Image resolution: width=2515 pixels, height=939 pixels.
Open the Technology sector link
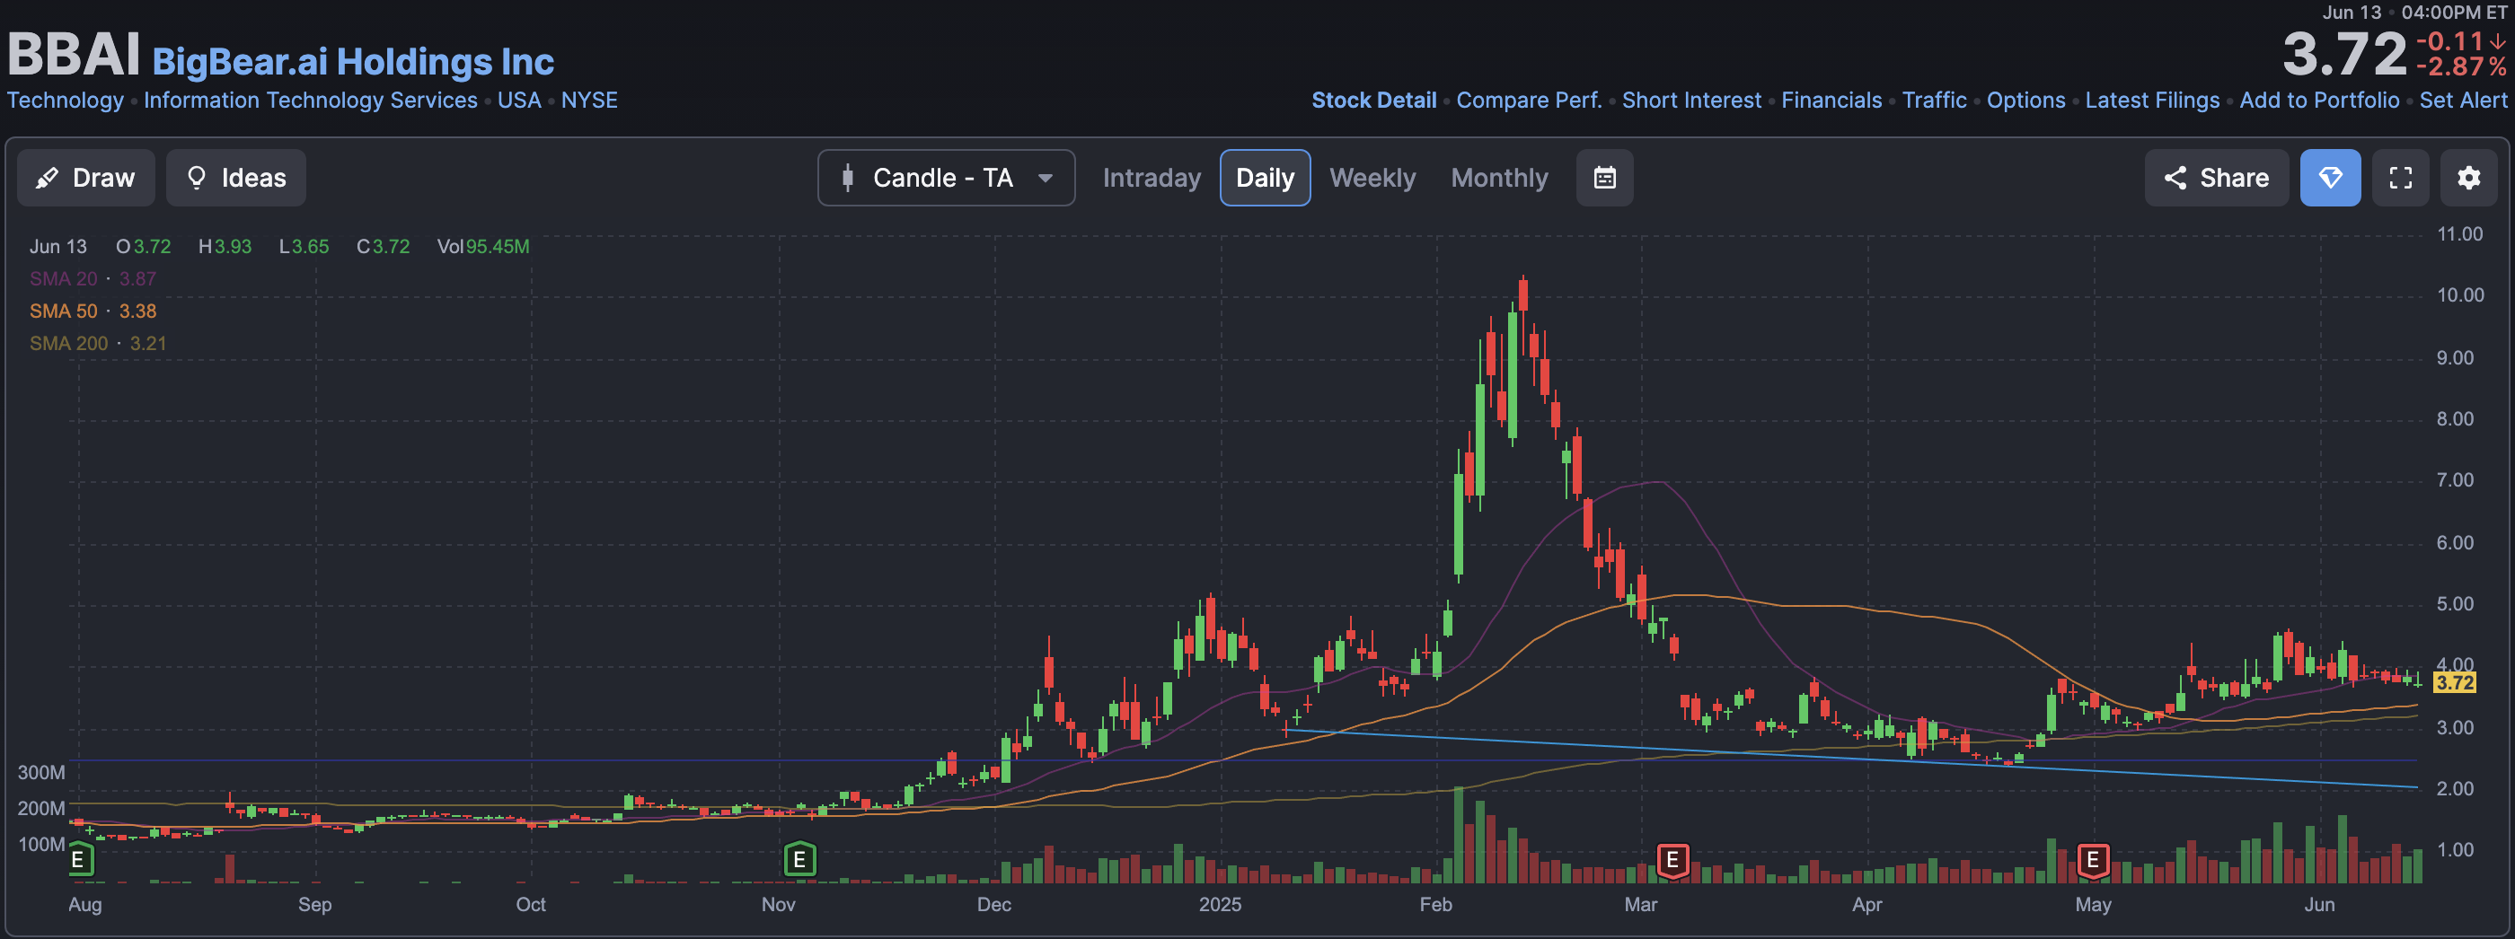pos(66,101)
